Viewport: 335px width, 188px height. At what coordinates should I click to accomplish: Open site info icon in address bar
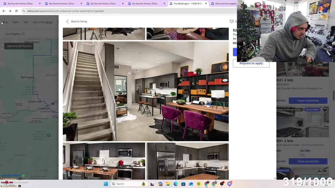point(24,11)
